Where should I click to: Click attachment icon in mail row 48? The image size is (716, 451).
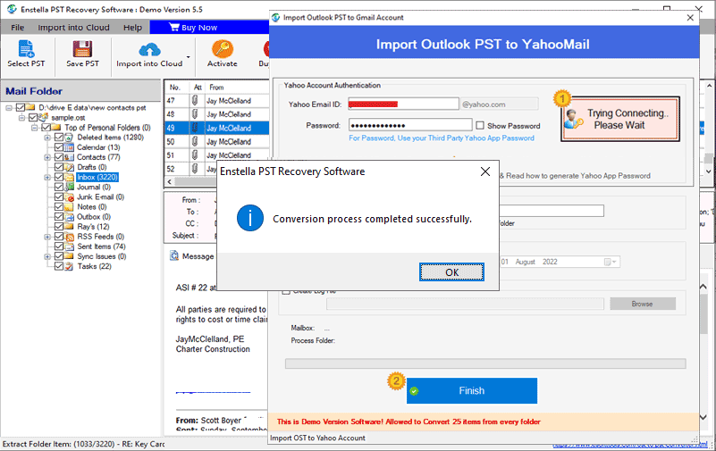point(195,114)
